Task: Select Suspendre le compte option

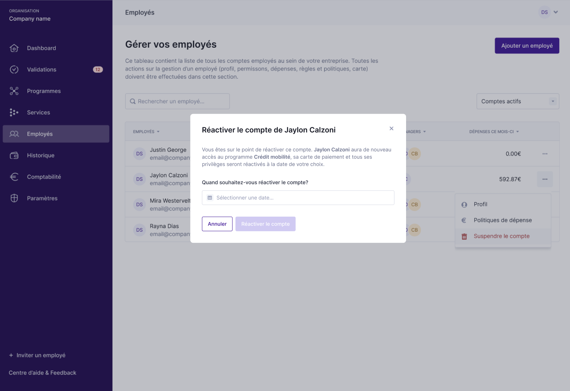Action: pos(501,236)
